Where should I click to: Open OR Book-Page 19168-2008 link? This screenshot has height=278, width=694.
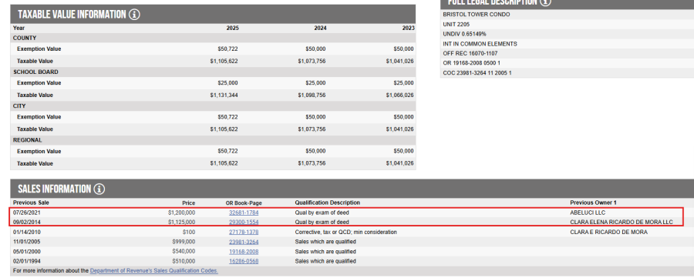coord(244,252)
